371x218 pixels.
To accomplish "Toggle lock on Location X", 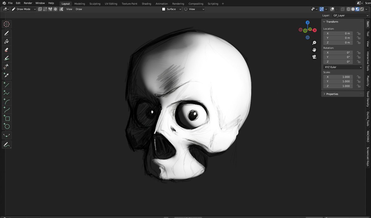I will [358, 33].
